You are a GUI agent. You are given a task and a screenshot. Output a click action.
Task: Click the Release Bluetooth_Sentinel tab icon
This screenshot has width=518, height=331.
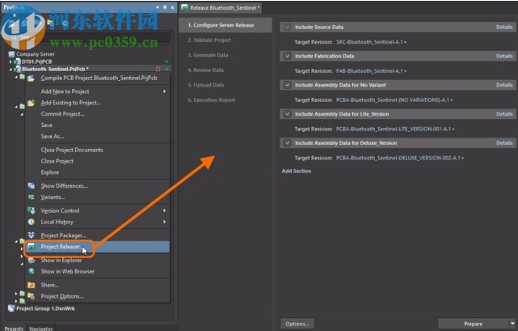185,7
